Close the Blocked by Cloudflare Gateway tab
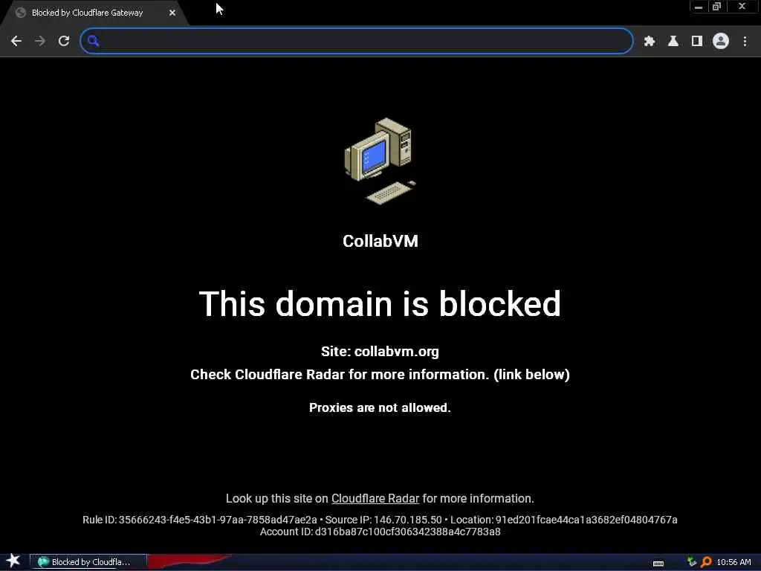Image resolution: width=761 pixels, height=571 pixels. pyautogui.click(x=172, y=13)
